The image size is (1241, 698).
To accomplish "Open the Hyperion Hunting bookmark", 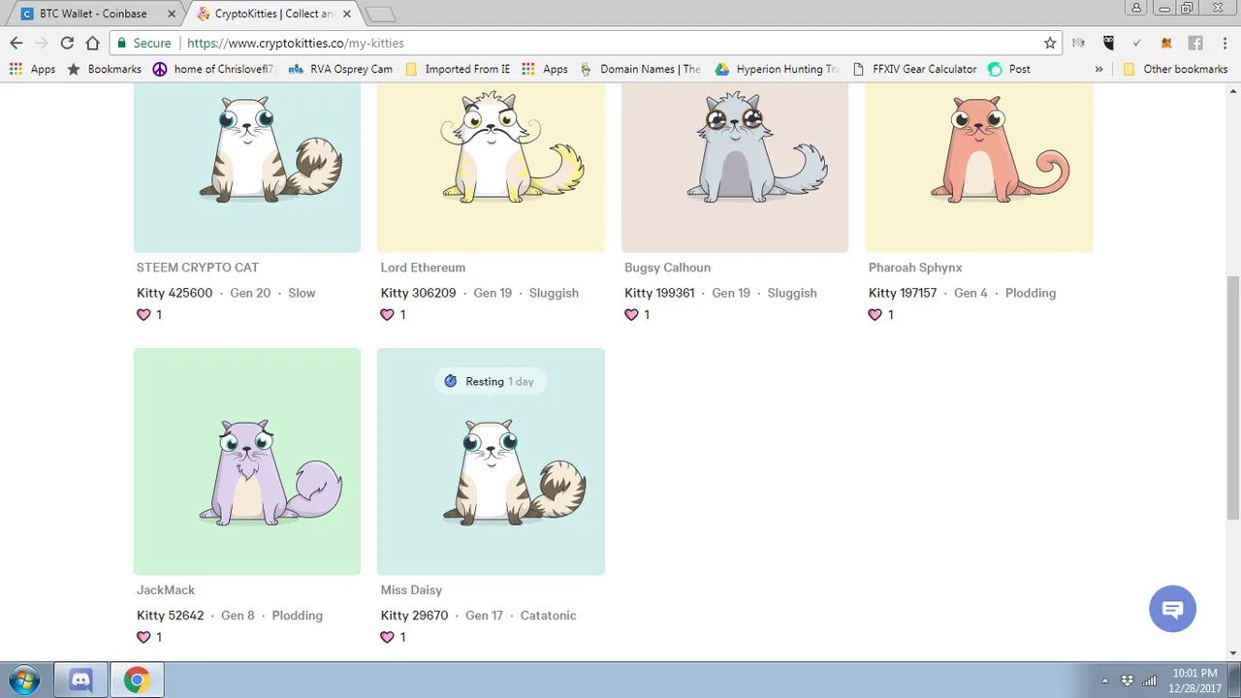I will tap(777, 69).
